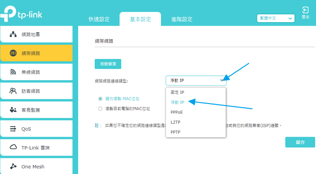Collapse the 浮動 IP connection type combo box
The image size is (316, 174).
[x=196, y=80]
